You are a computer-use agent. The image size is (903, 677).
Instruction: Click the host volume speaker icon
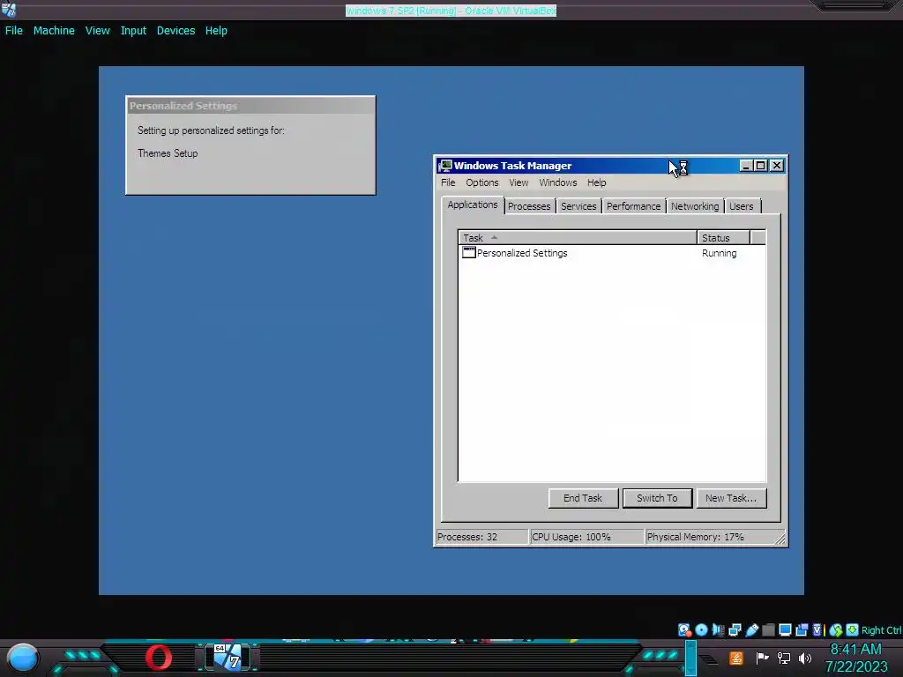point(805,658)
